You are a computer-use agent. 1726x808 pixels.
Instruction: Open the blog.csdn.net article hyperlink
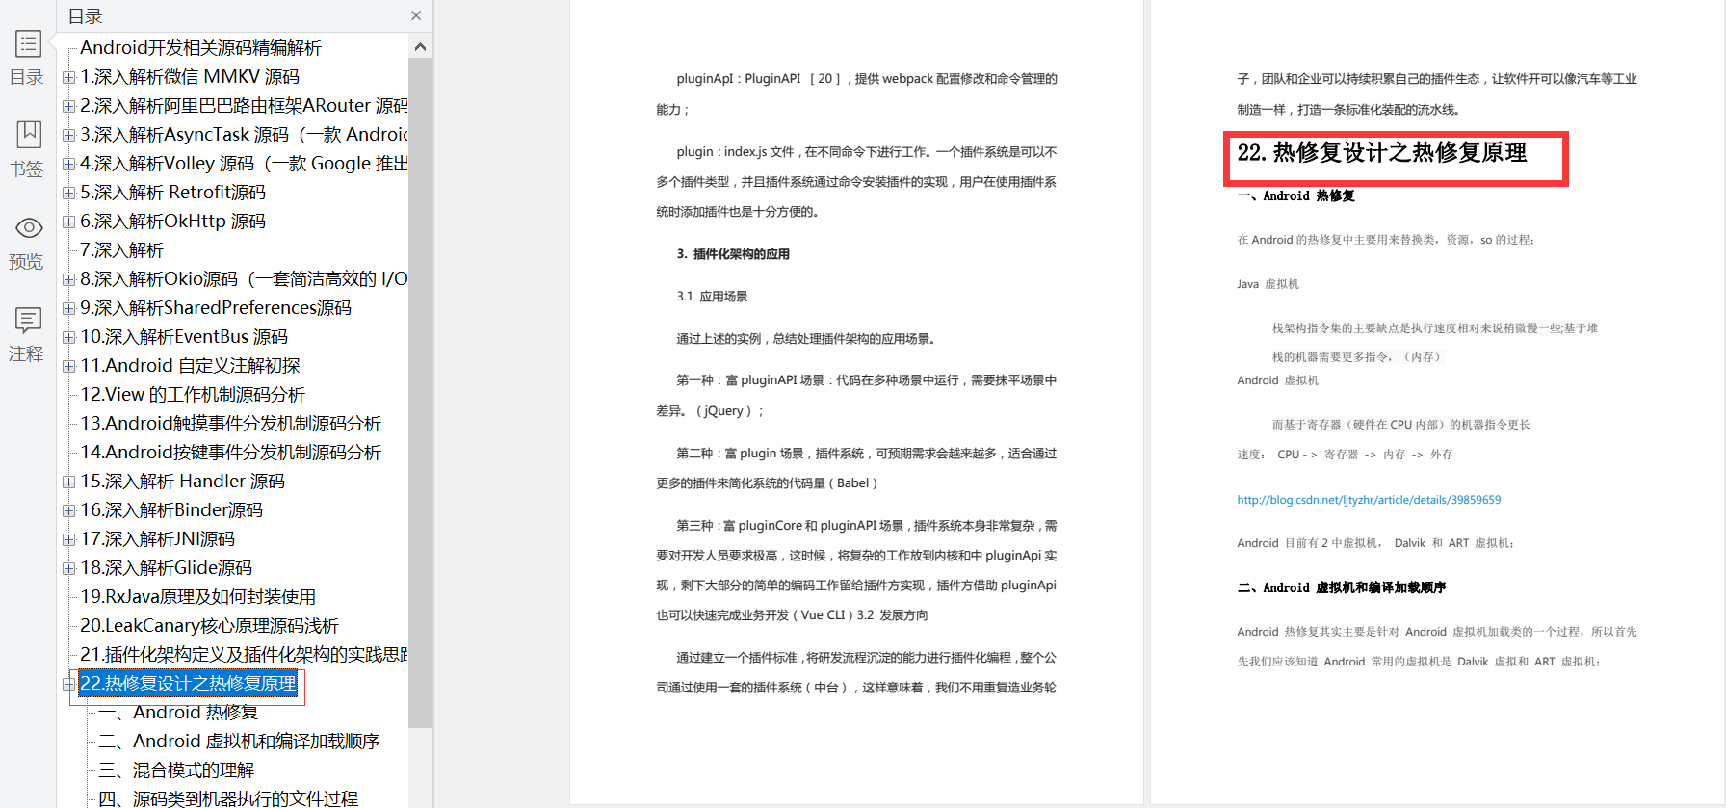point(1369,500)
